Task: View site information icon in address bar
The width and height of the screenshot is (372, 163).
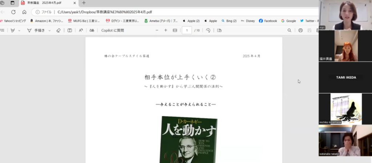Action: click(x=37, y=12)
